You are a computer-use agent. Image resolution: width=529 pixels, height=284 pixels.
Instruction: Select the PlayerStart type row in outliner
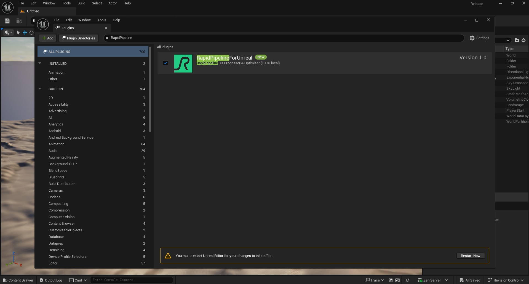click(515, 111)
